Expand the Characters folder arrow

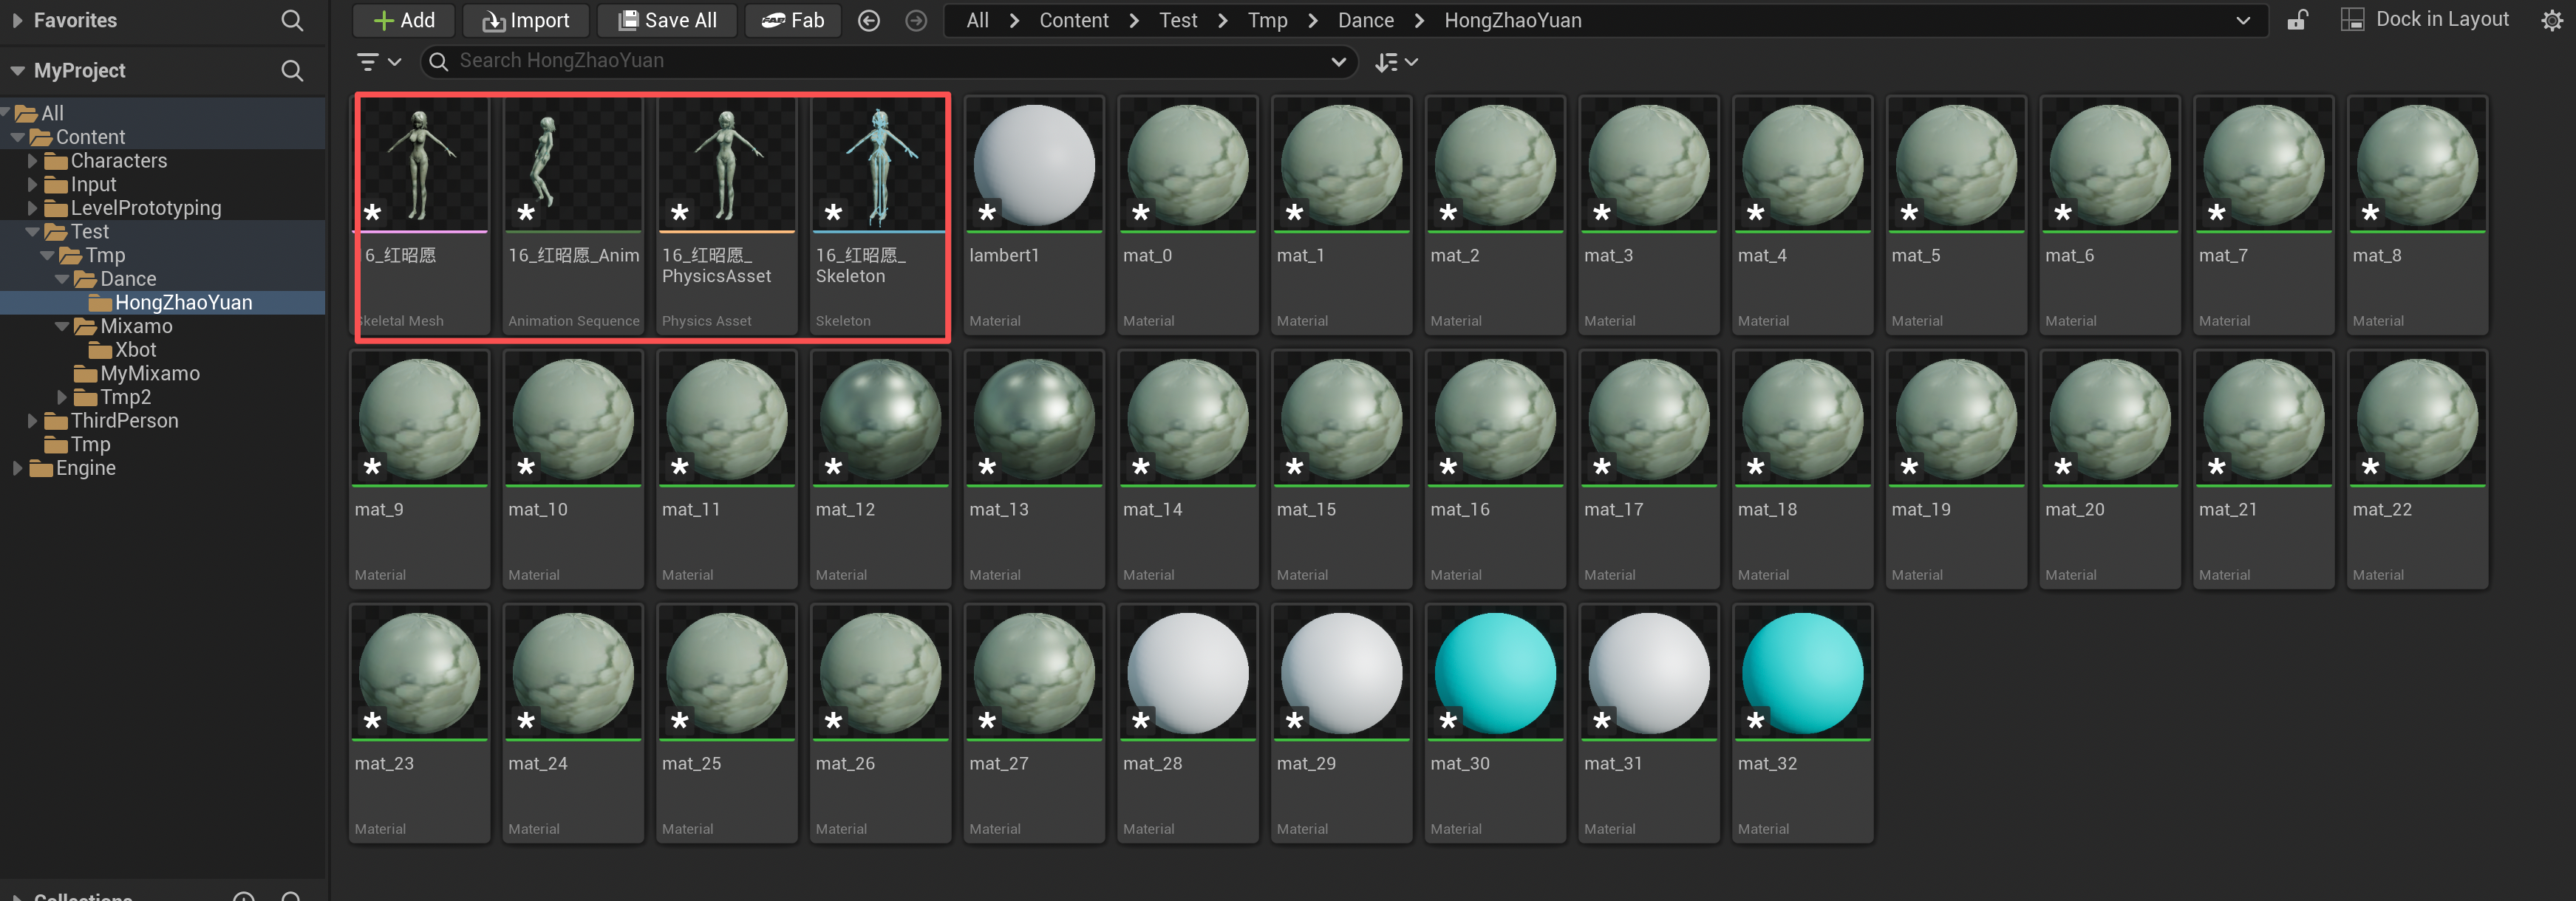click(x=32, y=161)
